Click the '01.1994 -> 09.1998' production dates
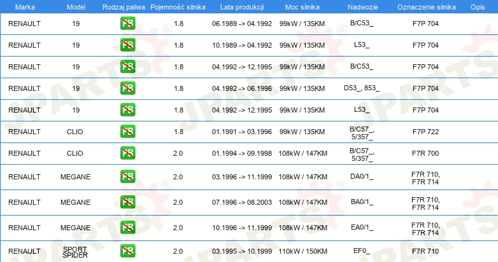The width and height of the screenshot is (498, 262). tap(242, 153)
